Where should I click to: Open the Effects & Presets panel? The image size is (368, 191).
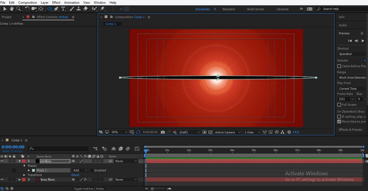(351, 130)
